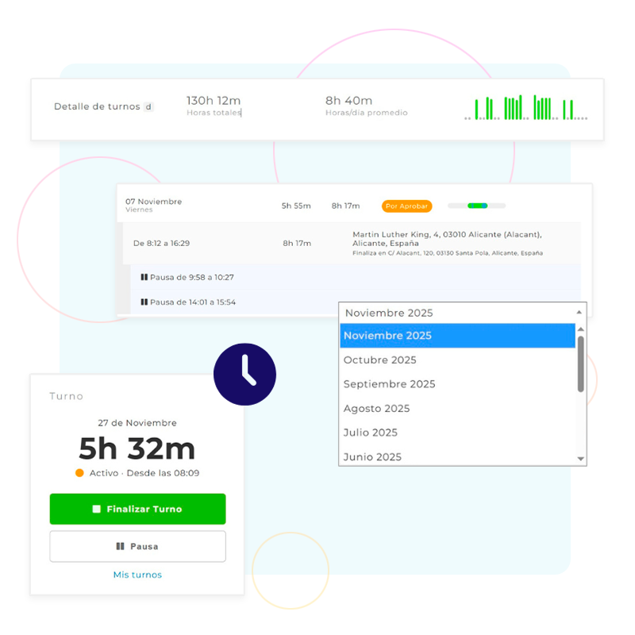Screen dimensions: 635x635
Task: Click the dark blue clock icon
Action: coord(244,375)
